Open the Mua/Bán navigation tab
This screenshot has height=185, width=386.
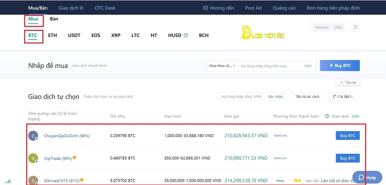[38, 8]
